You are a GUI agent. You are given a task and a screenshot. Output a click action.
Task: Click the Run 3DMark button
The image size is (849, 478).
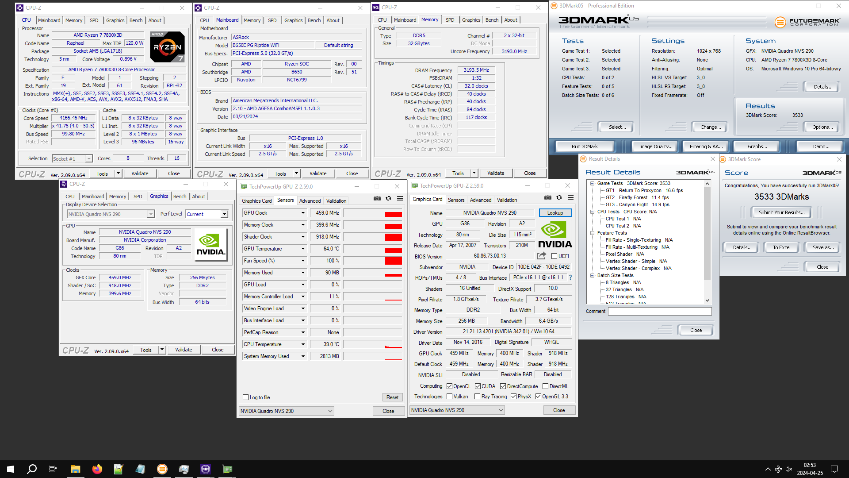(x=585, y=146)
